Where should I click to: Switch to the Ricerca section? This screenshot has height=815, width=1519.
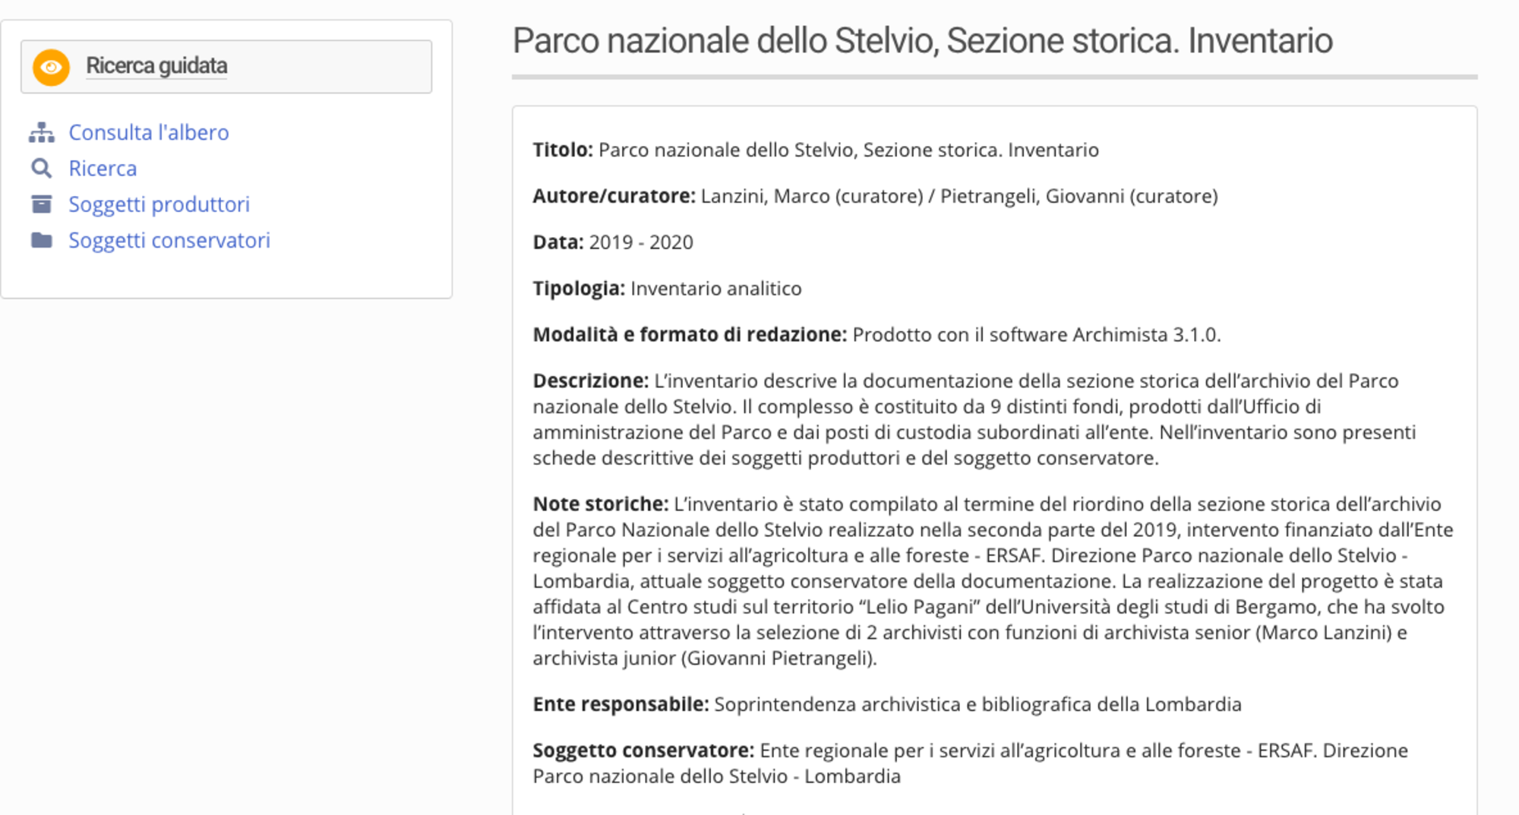(x=102, y=168)
